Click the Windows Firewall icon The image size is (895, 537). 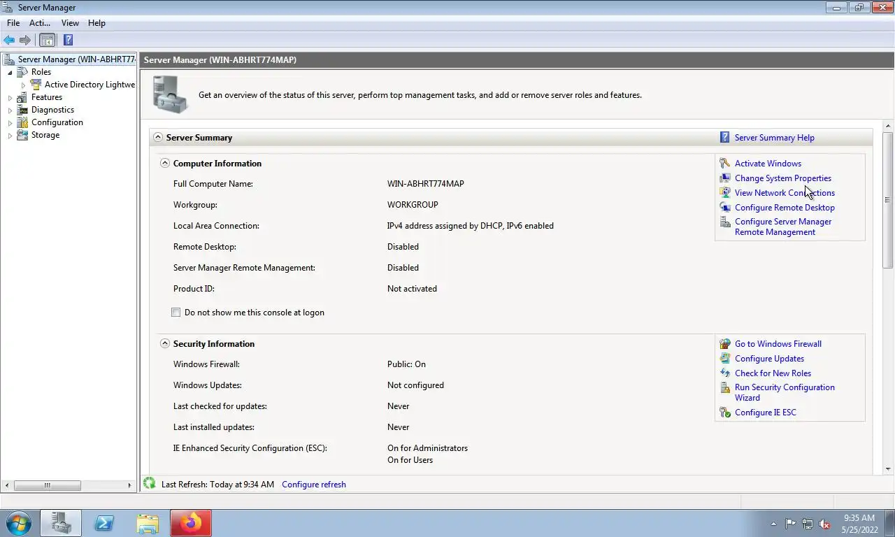725,344
